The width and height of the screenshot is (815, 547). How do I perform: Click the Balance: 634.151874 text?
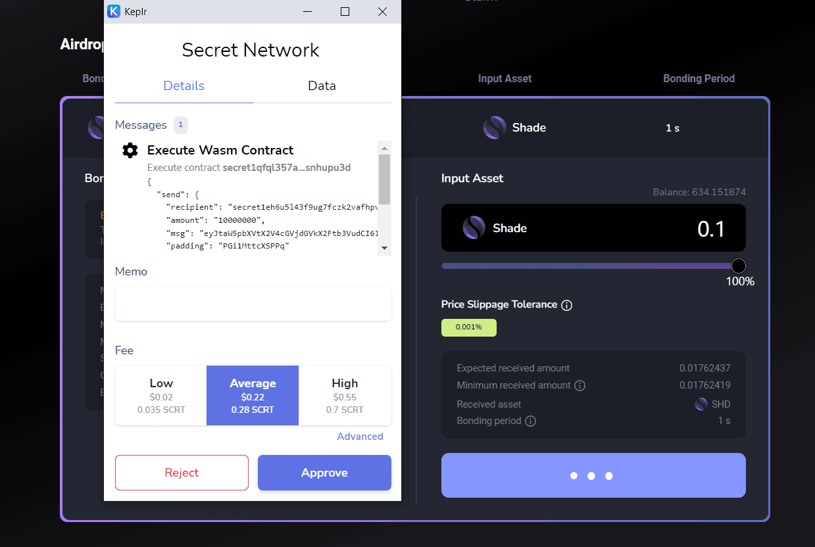pos(699,193)
